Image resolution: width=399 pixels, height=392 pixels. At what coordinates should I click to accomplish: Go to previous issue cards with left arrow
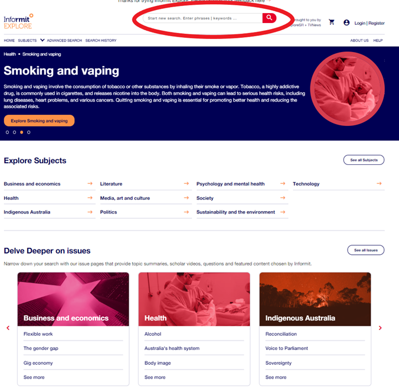point(8,328)
